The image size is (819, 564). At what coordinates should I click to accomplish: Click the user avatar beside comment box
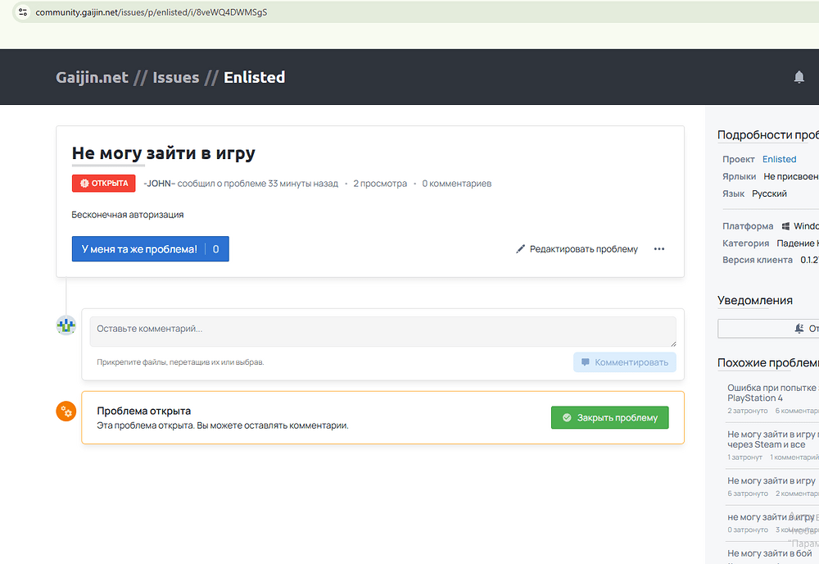(x=66, y=325)
